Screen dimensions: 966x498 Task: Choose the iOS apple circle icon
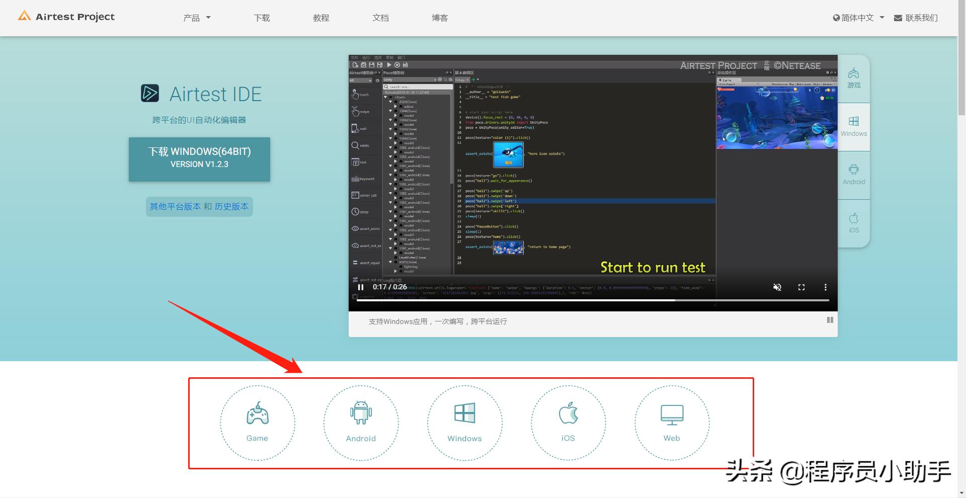tap(568, 423)
